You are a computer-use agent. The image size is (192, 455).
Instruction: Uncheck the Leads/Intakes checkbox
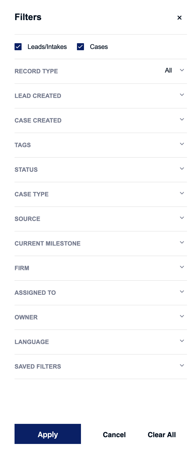coord(18,47)
